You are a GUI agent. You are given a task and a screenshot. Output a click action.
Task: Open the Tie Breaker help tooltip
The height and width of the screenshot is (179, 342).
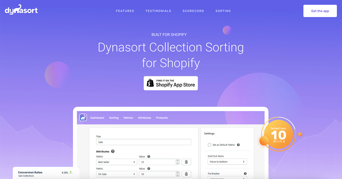pyautogui.click(x=245, y=173)
